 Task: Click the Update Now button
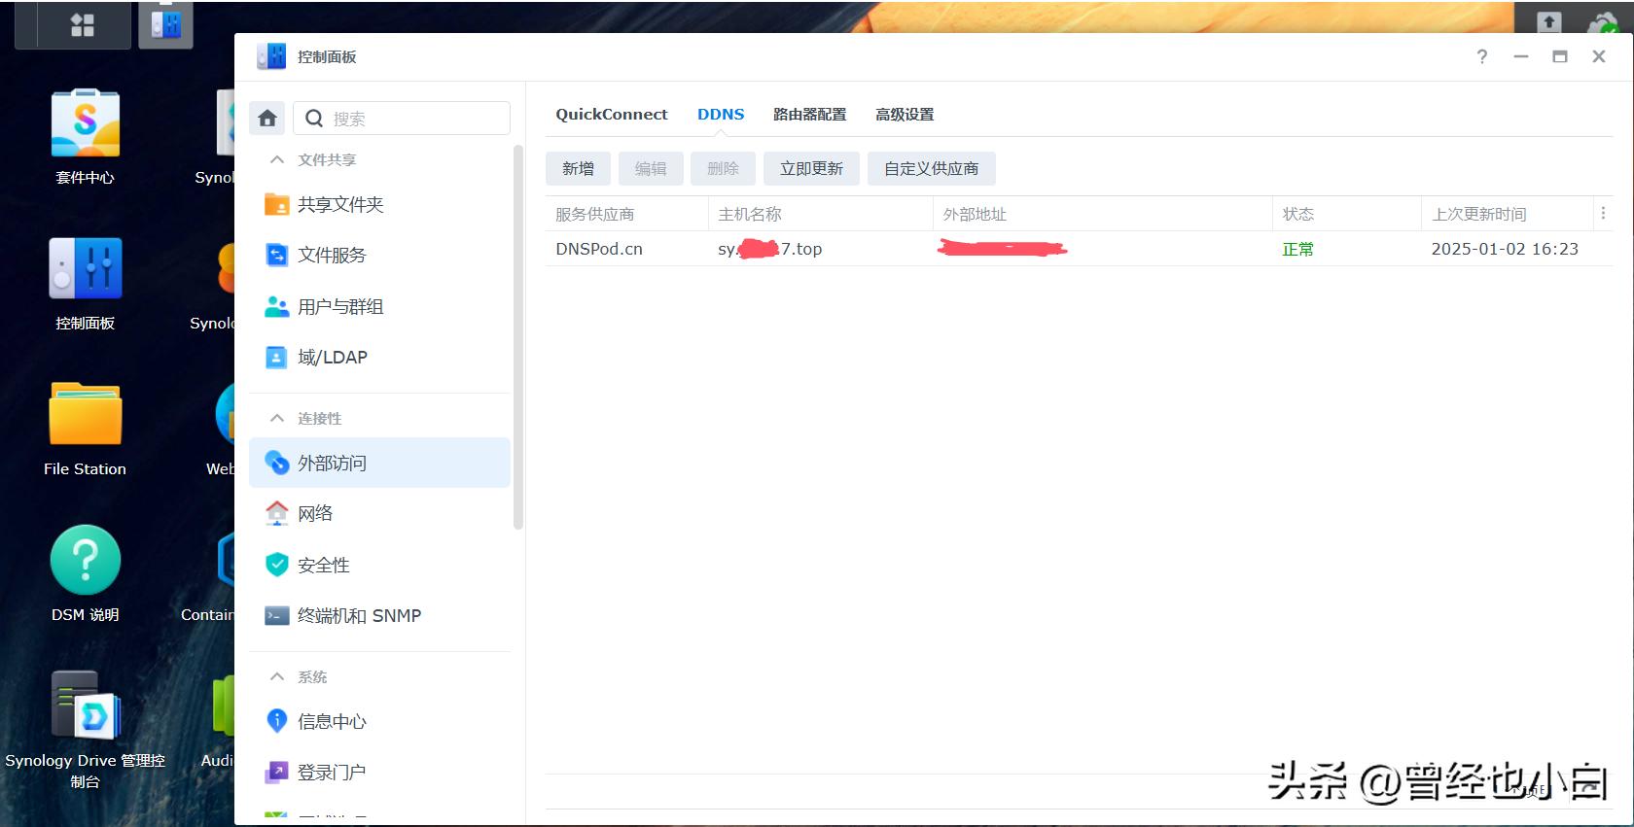pos(811,169)
